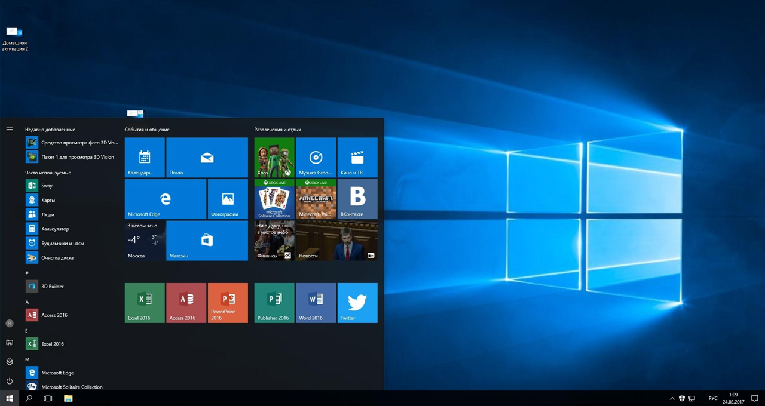Viewport: 765px width, 406px height.
Task: Launch the Minecraft tile
Action: (x=316, y=199)
